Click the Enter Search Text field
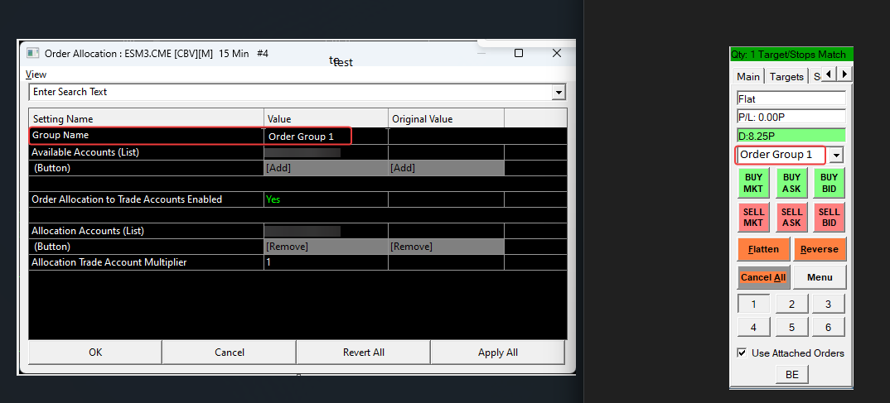The width and height of the screenshot is (890, 403). 291,92
